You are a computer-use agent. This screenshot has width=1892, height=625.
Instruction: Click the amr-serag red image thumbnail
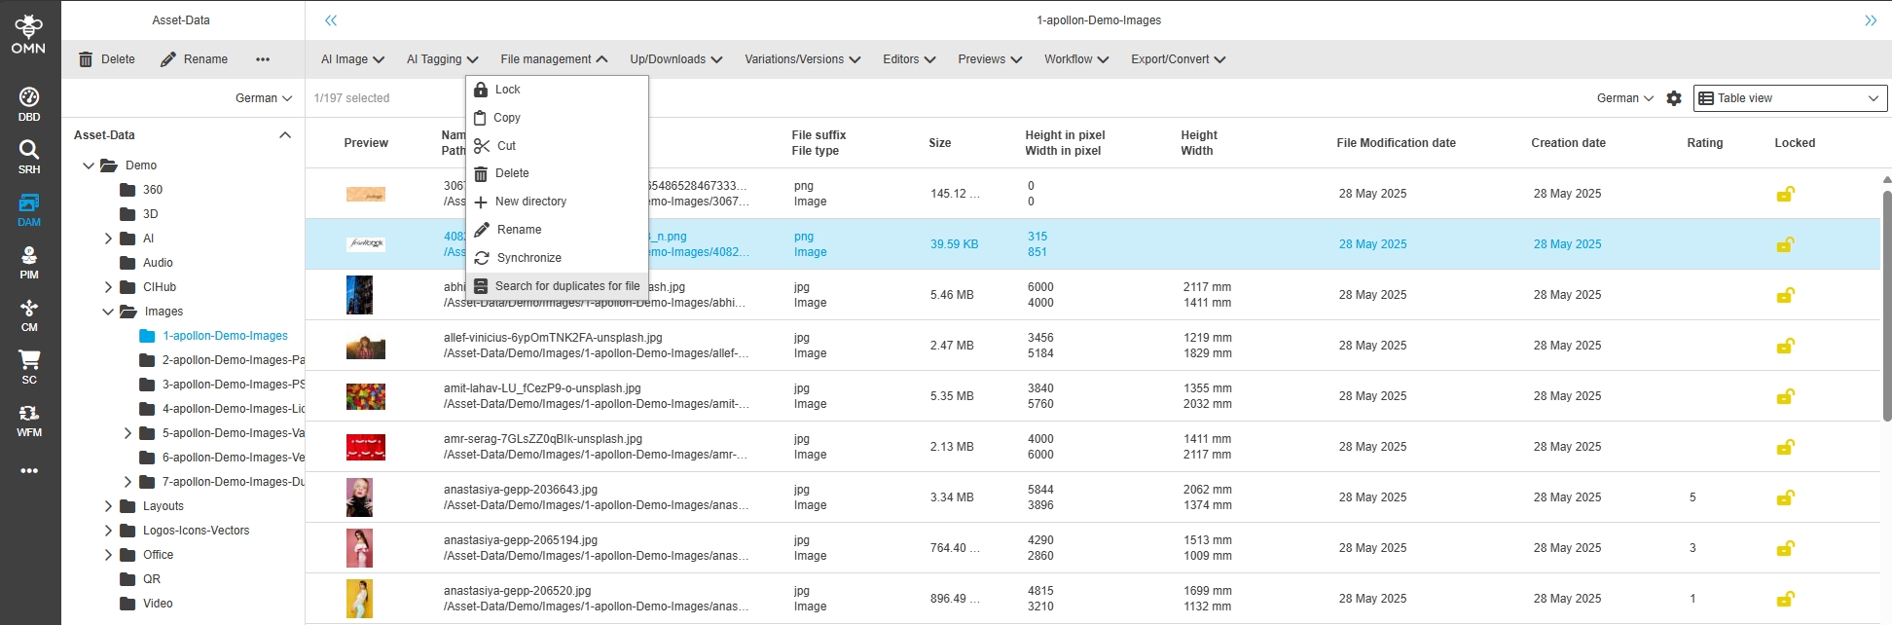pos(366,447)
